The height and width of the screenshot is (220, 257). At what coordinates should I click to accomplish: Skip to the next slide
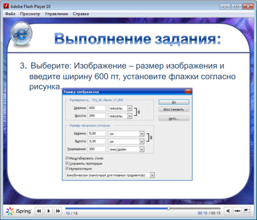pyautogui.click(x=58, y=211)
